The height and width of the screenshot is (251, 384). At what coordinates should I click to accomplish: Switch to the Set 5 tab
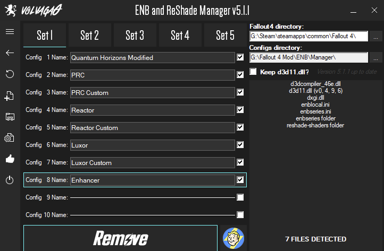pos(225,35)
